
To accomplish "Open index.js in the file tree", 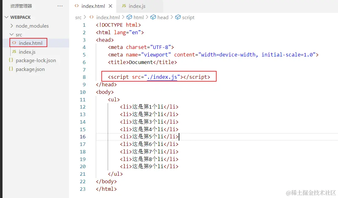I will pyautogui.click(x=27, y=52).
